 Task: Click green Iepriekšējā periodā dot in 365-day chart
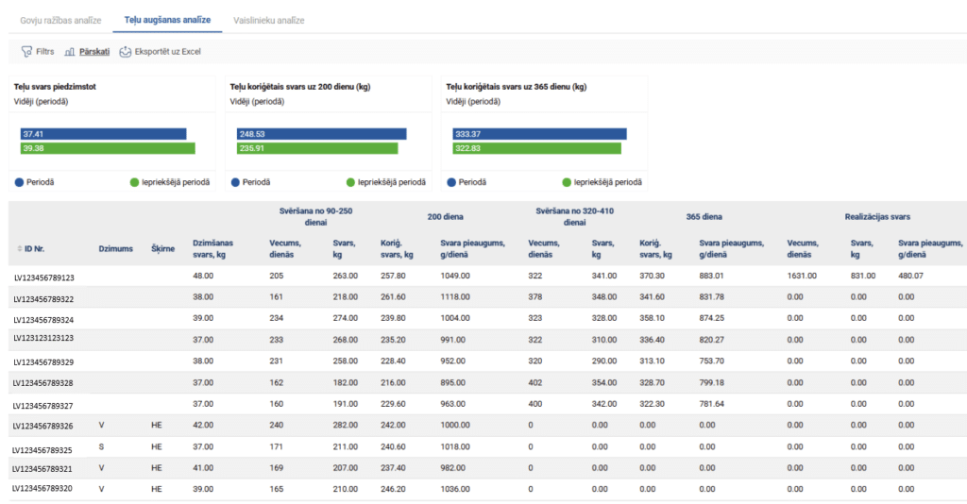click(x=567, y=182)
